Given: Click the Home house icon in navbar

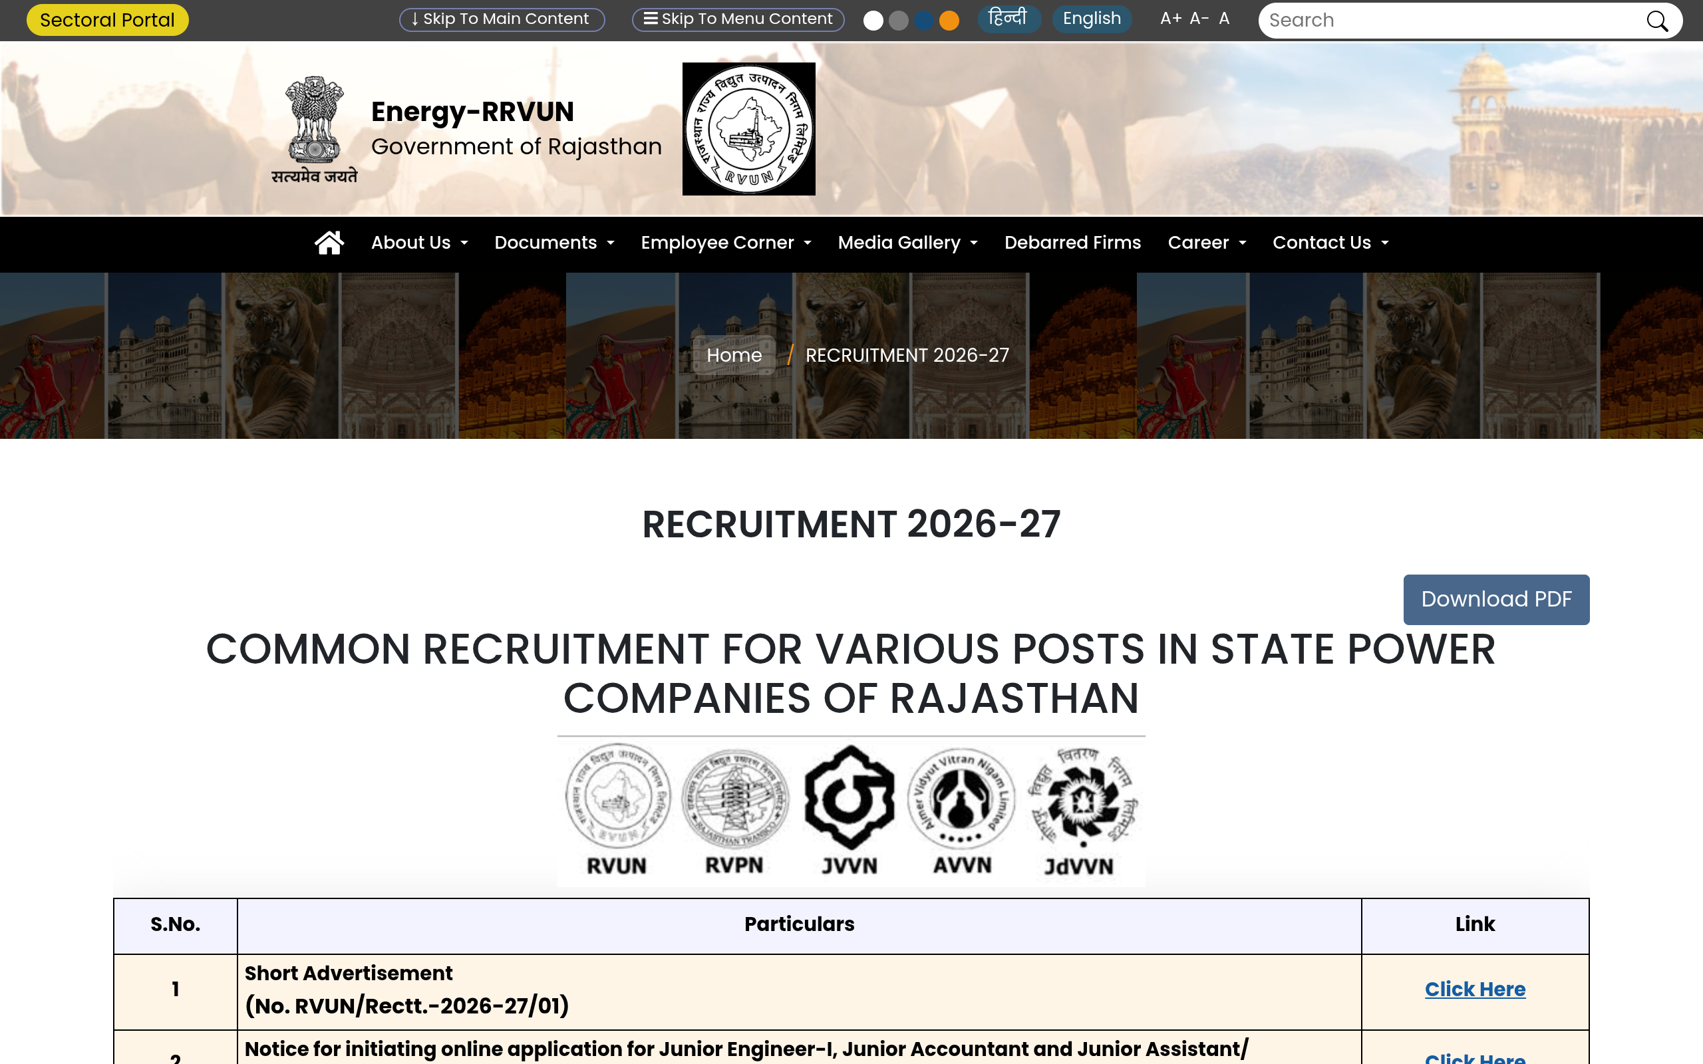Looking at the screenshot, I should click(329, 243).
